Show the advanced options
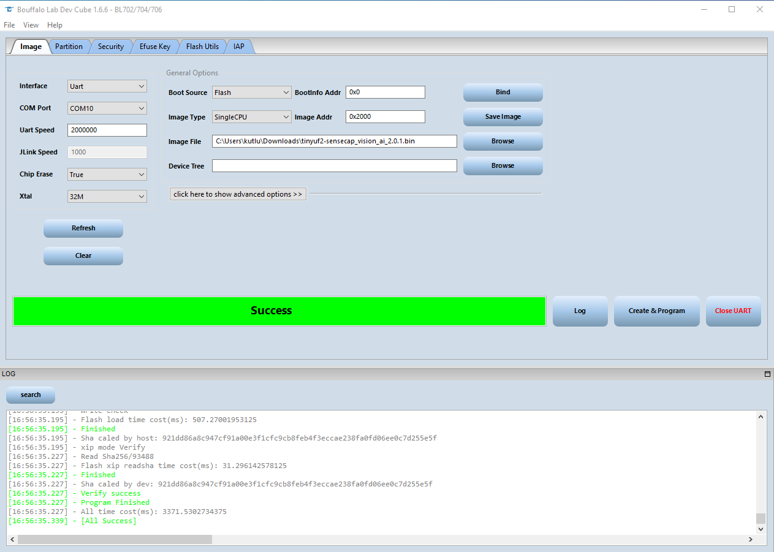This screenshot has height=552, width=774. [238, 194]
